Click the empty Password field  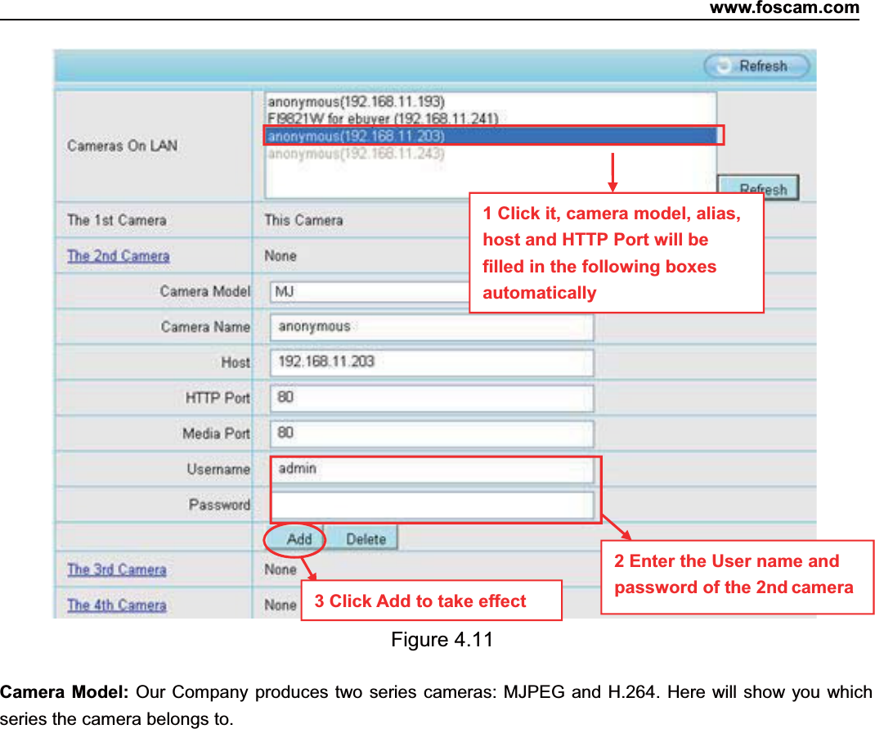click(x=432, y=505)
